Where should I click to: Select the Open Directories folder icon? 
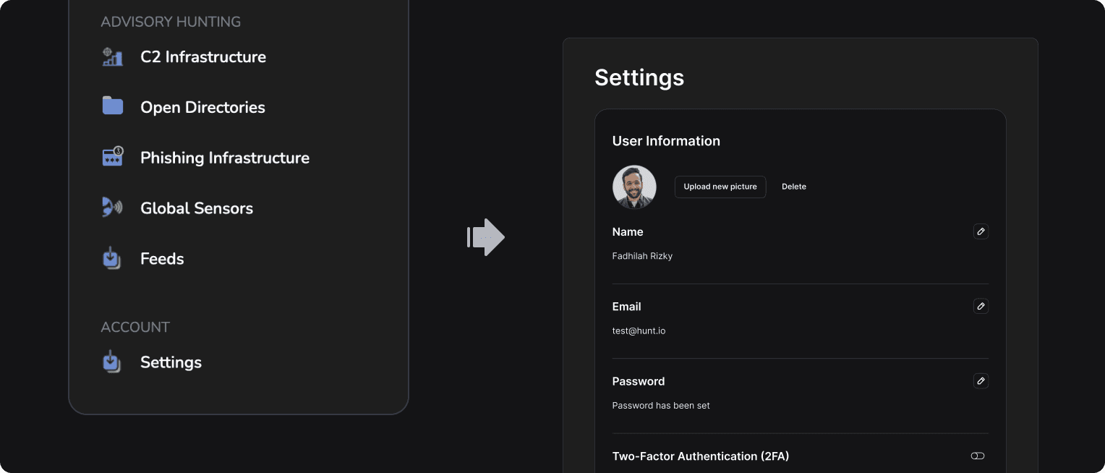[112, 106]
